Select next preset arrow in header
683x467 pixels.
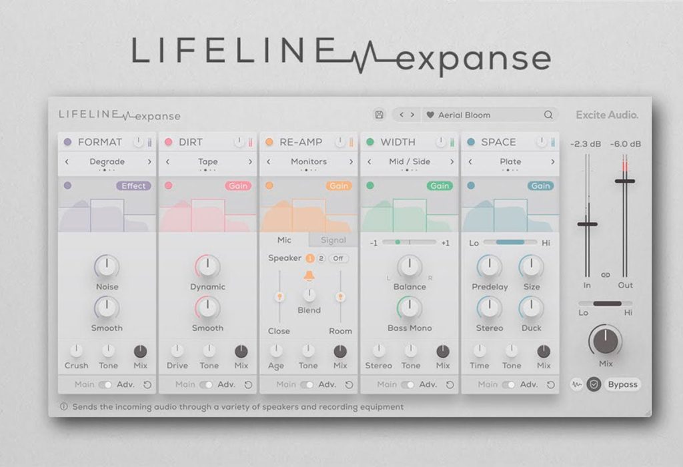[412, 115]
